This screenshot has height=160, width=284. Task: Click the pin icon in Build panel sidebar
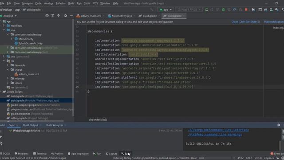click(x=1, y=136)
